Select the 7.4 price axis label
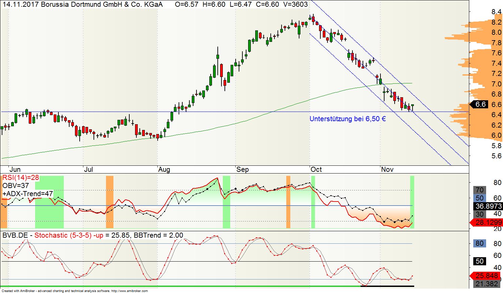Viewport: 503px width, 293px height. pos(496,63)
